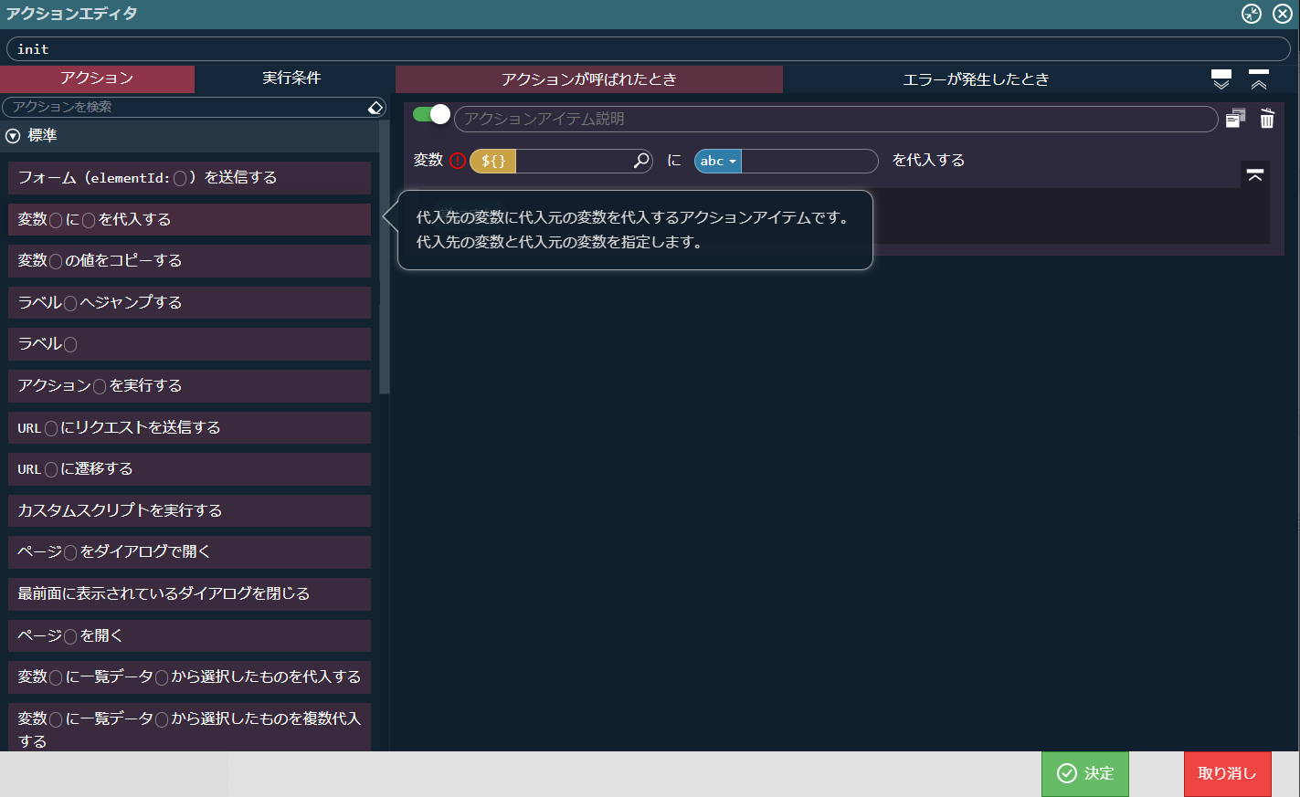Add 変数に一覧データから選択したものを代入する action

(x=189, y=677)
